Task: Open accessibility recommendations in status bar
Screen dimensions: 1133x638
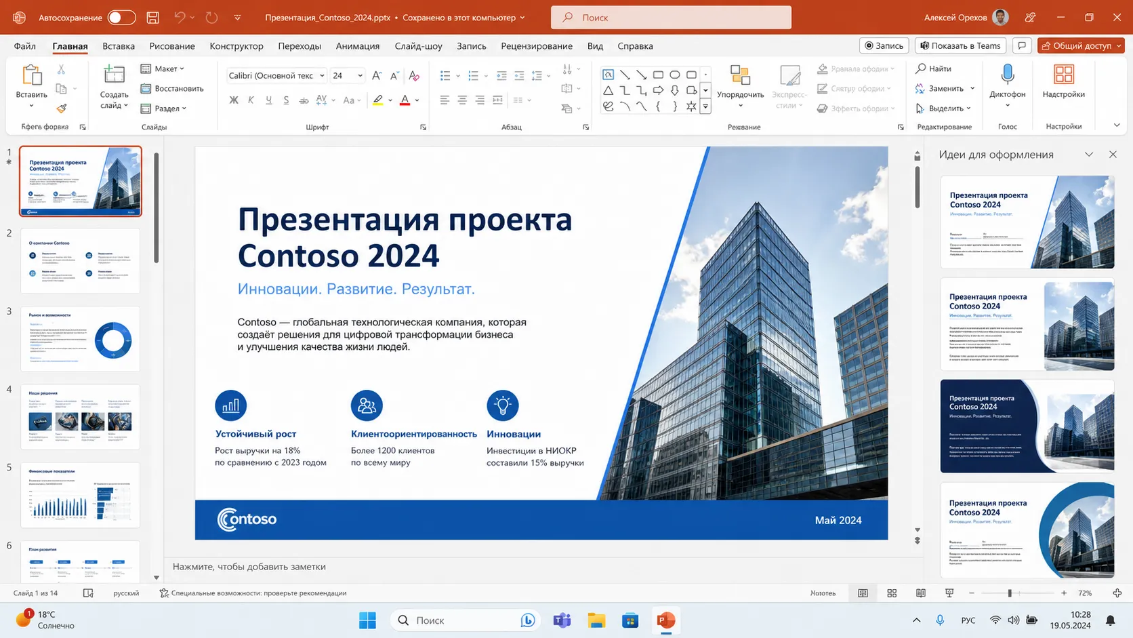Action: 253,593
